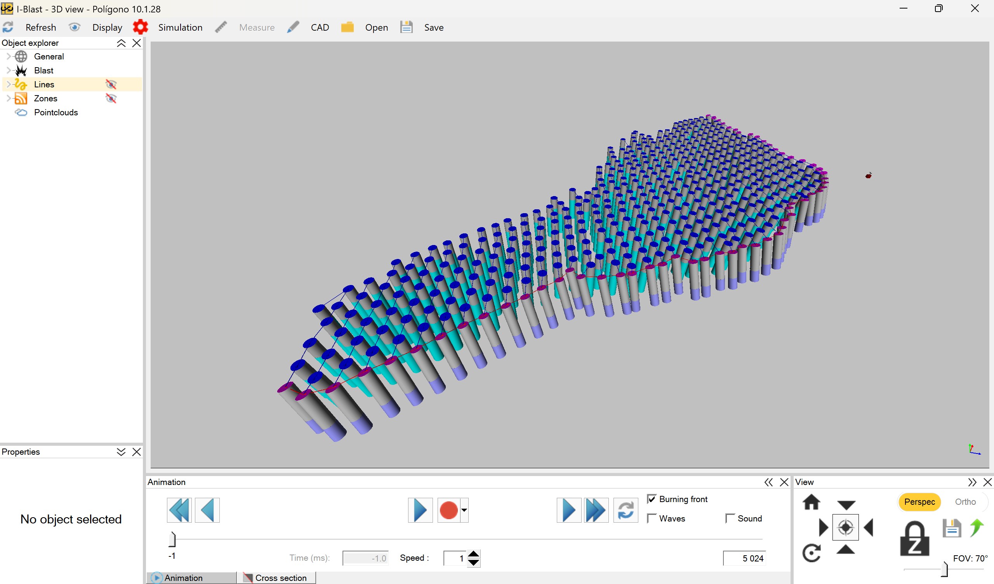Expand the General tree item
Viewport: 994px width, 584px height.
9,56
